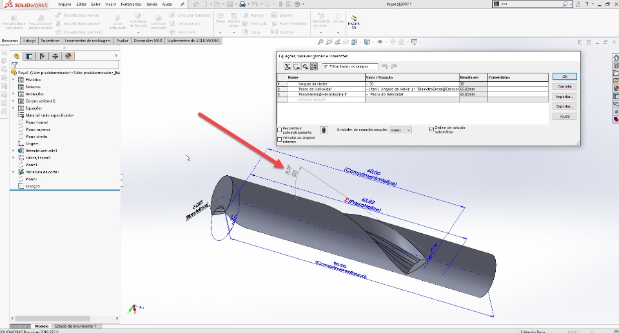Image resolution: width=619 pixels, height=333 pixels.
Task: Click the rebuild traffic light icon
Action: pos(324,130)
